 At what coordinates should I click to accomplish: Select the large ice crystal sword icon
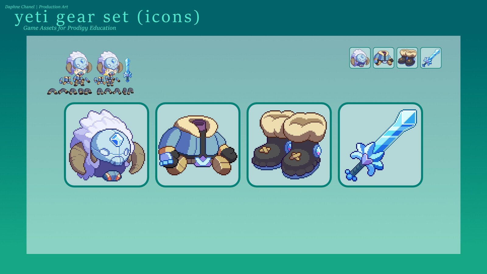[380, 145]
